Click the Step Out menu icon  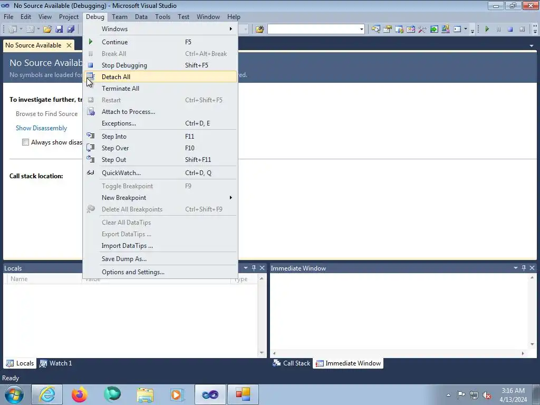coord(91,159)
